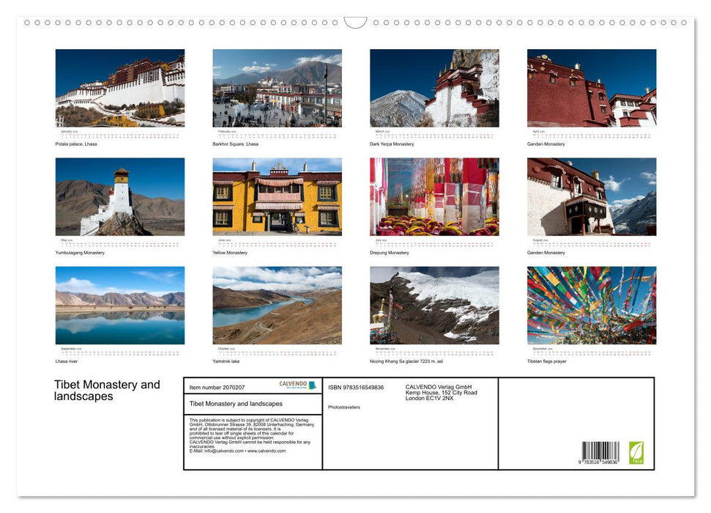Click the Photostravellers credit line
This screenshot has width=711, height=513.
pos(343,407)
